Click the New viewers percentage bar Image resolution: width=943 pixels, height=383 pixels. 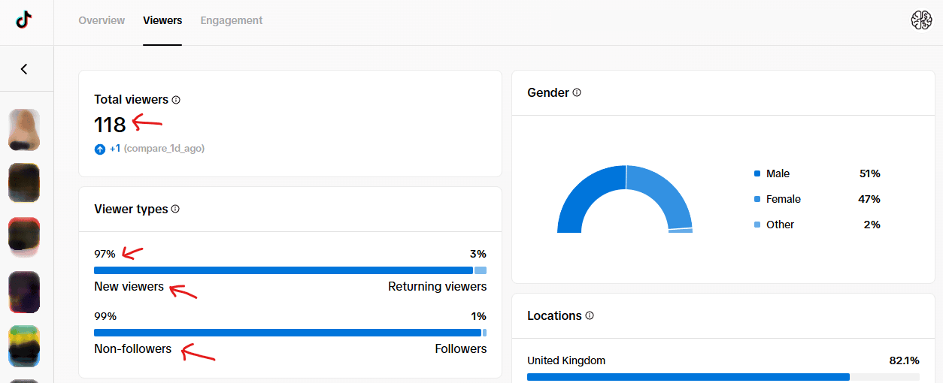pos(283,270)
